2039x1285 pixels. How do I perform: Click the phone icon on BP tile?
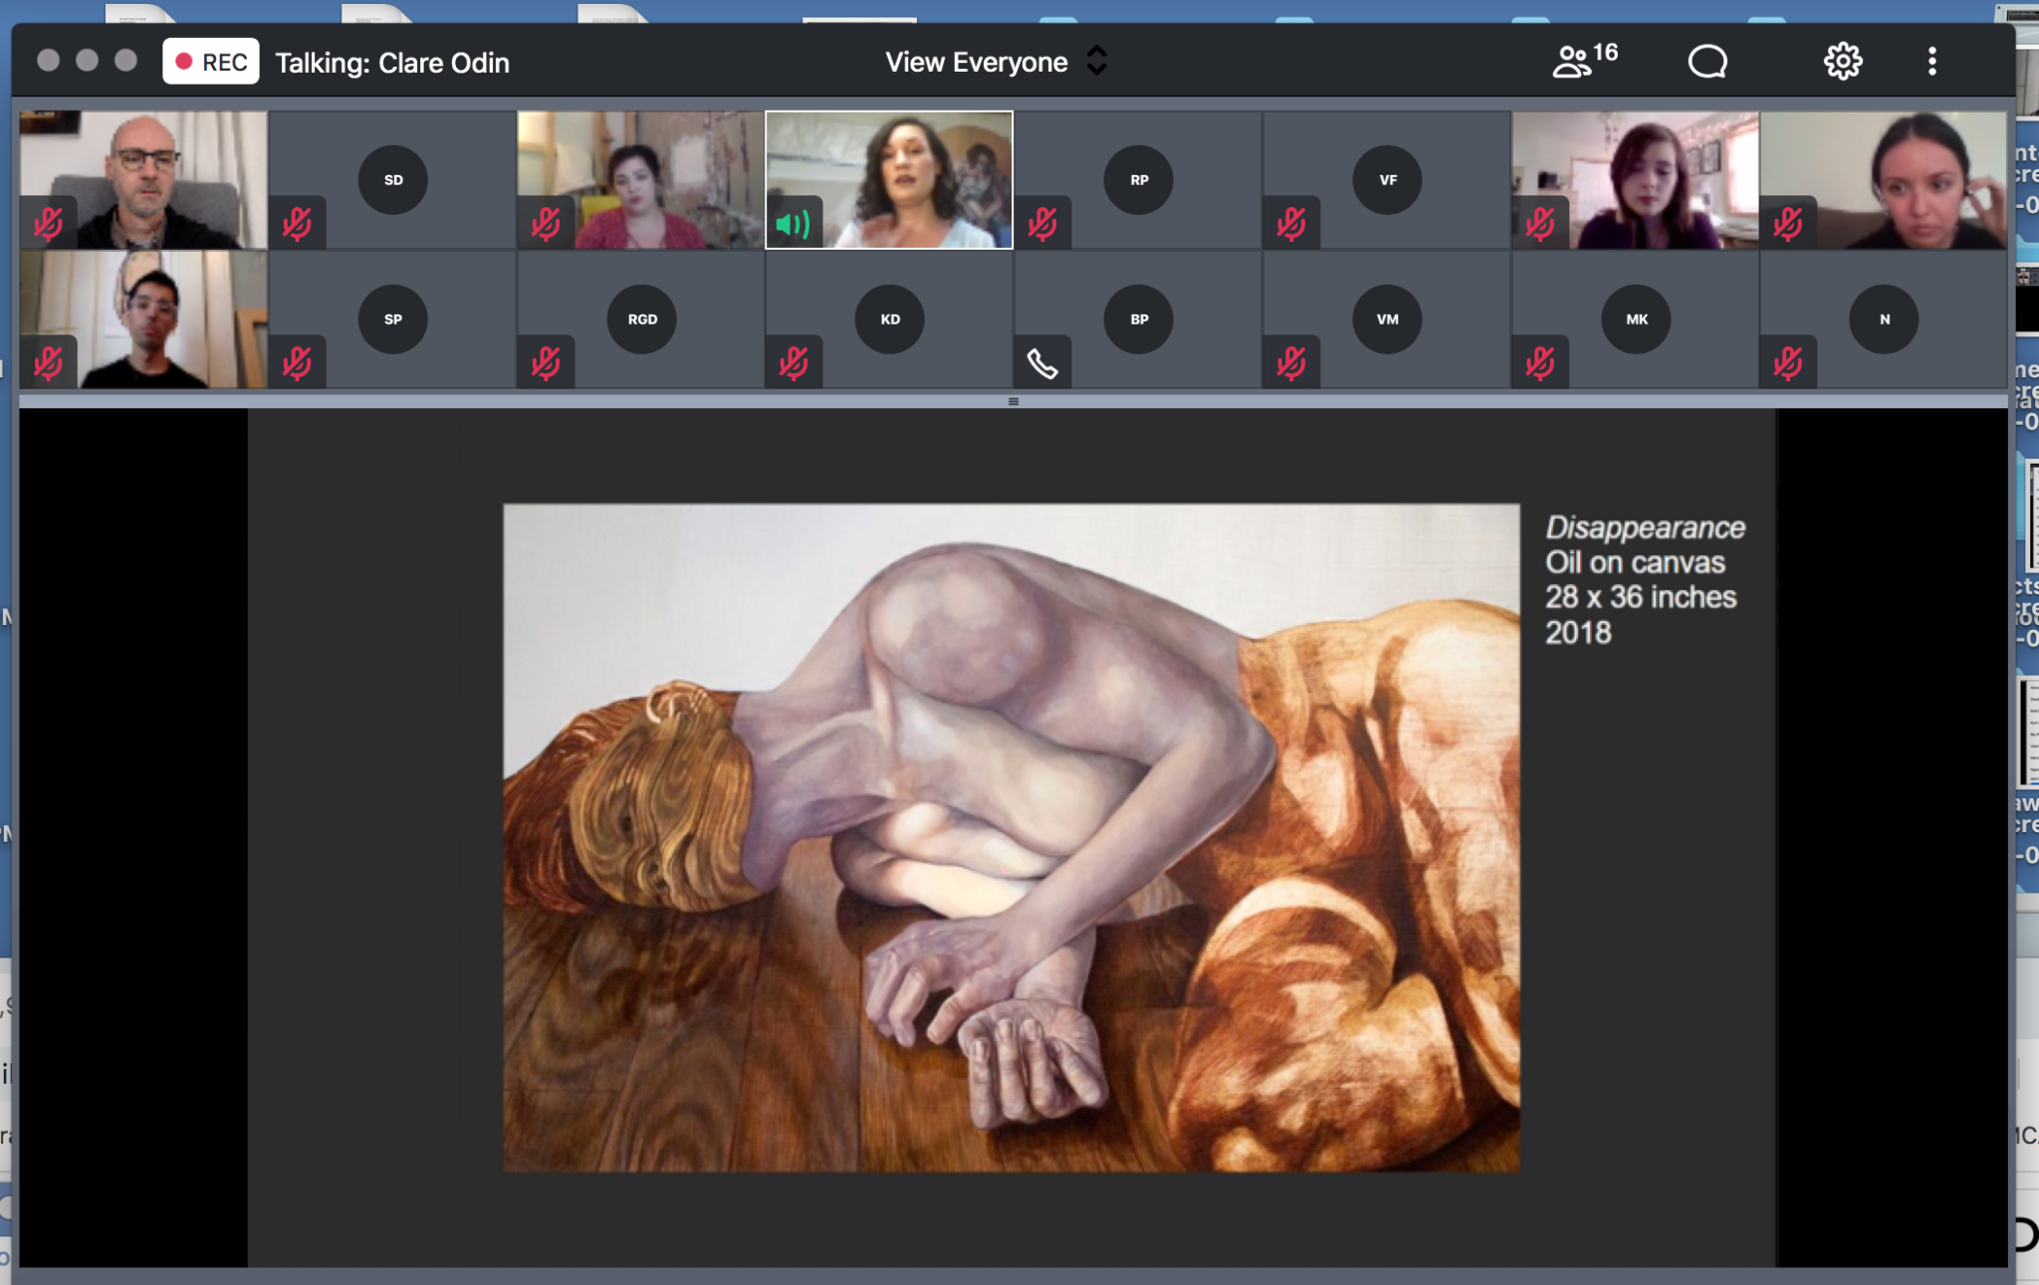[x=1042, y=363]
